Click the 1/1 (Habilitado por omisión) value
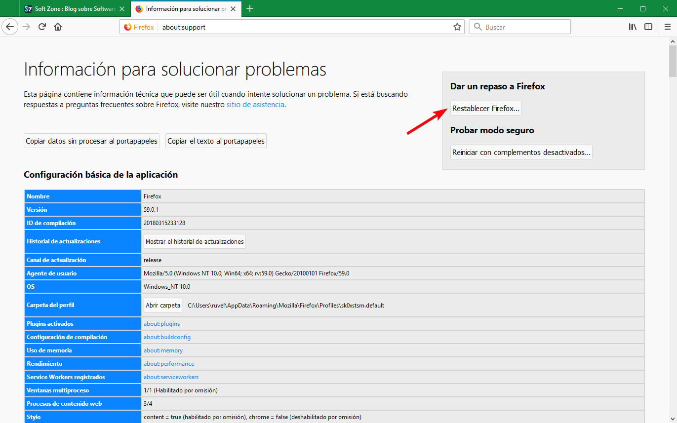The image size is (677, 423). tap(181, 390)
